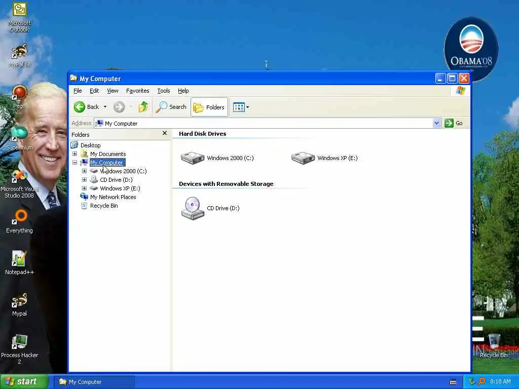The image size is (519, 389).
Task: Launch MyPal 68 desktop shortcut
Action: [19, 56]
